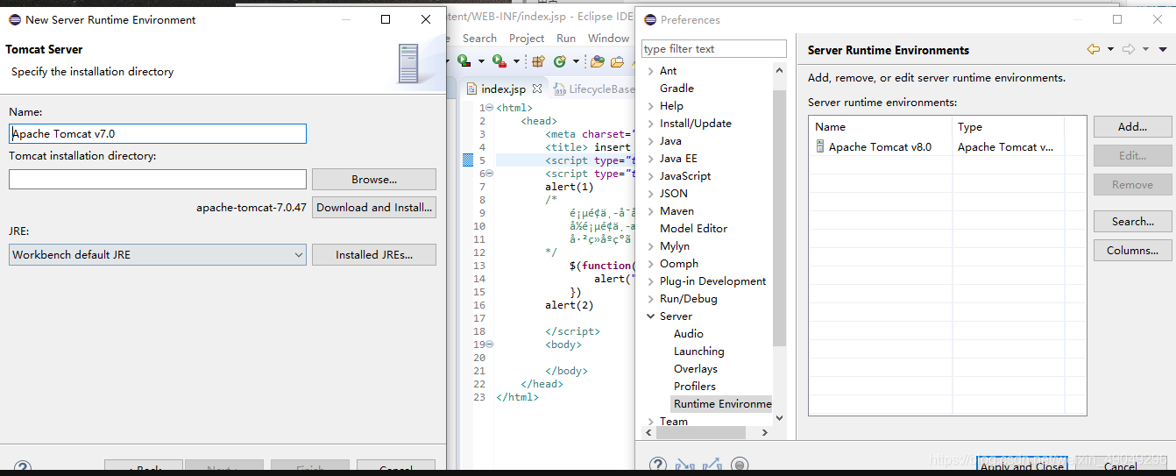Expand the Ant preferences node
The width and height of the screenshot is (1176, 476).
pos(650,71)
